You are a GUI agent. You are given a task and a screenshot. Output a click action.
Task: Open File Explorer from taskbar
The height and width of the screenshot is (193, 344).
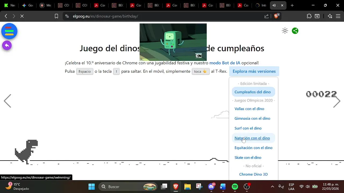[x=187, y=187]
